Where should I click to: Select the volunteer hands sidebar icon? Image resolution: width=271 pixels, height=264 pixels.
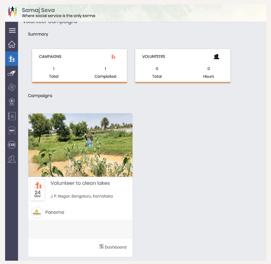[x=12, y=58]
